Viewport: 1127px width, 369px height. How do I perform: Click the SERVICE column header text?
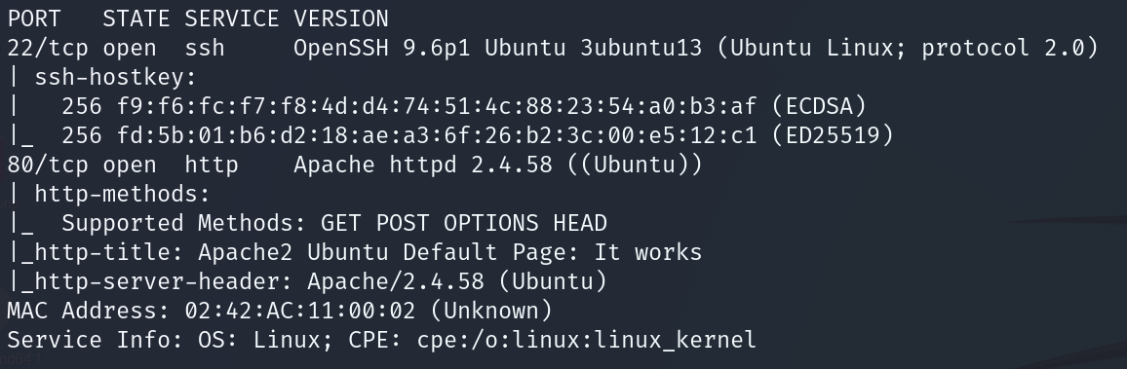point(232,18)
